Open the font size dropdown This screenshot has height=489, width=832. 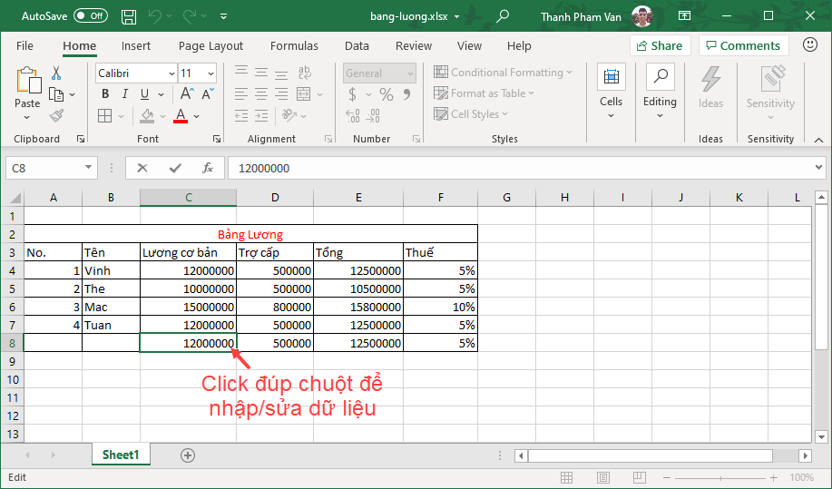click(x=210, y=73)
